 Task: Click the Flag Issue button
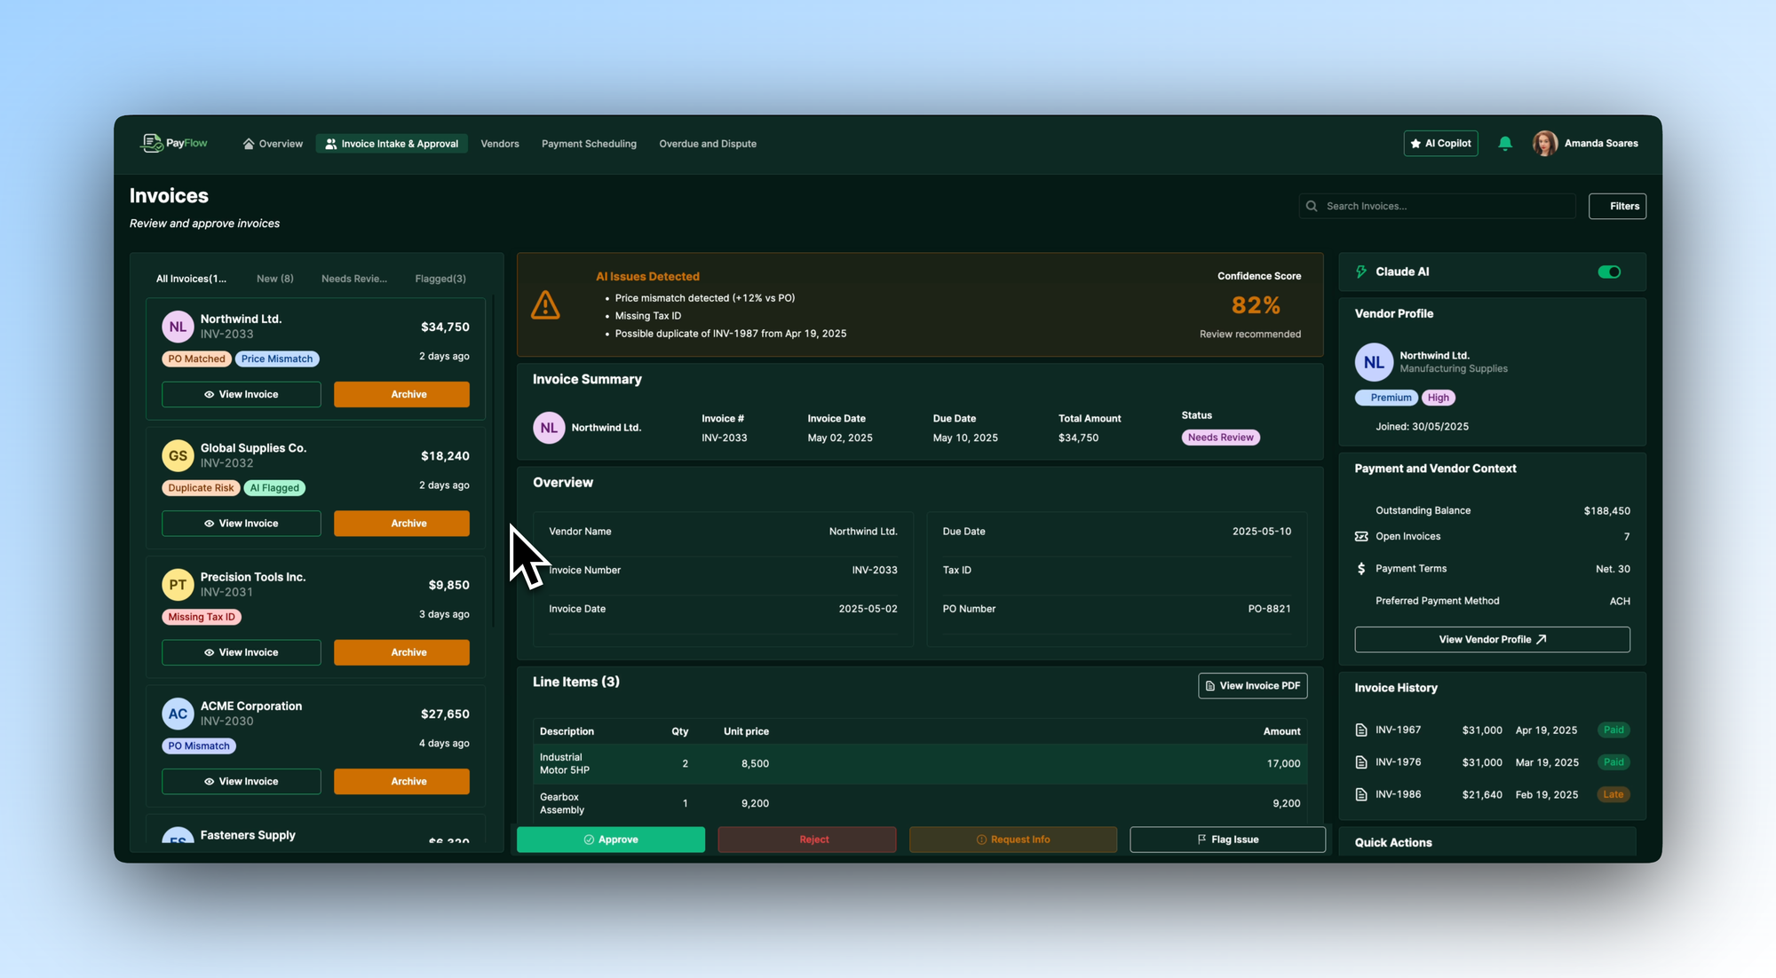point(1227,840)
